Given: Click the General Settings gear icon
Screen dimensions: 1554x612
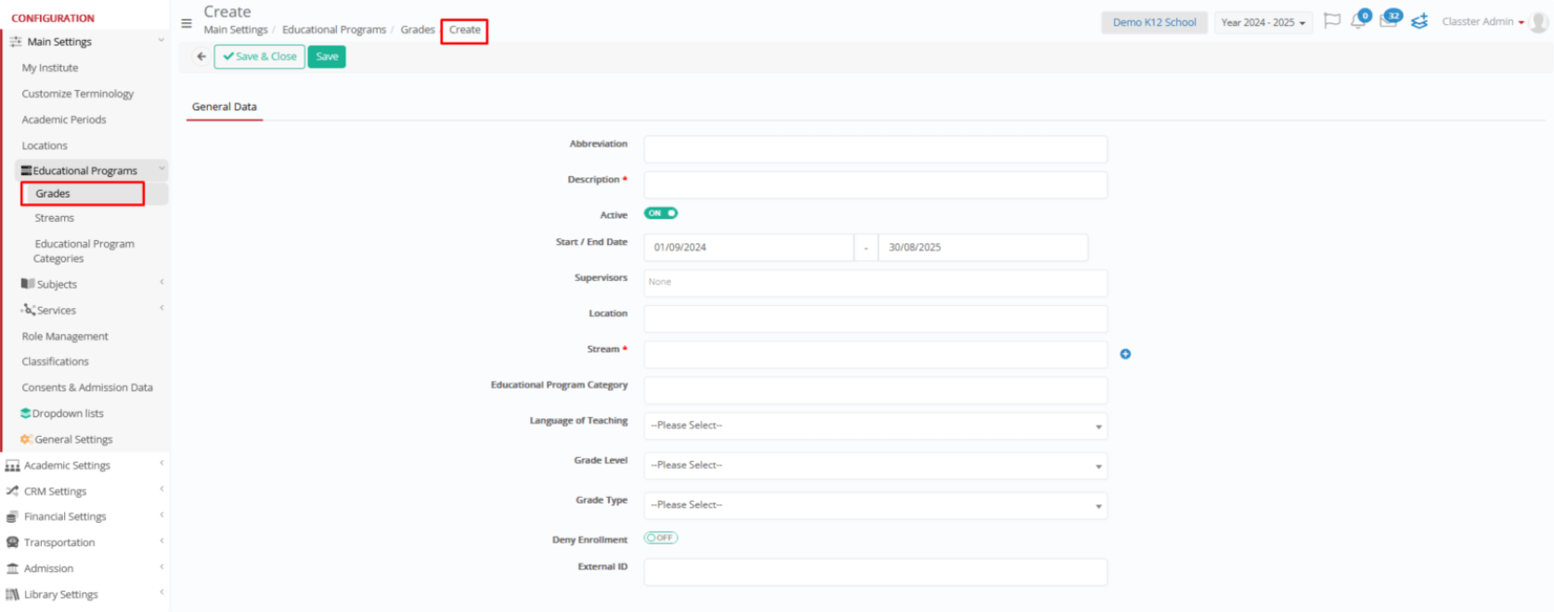Looking at the screenshot, I should [x=26, y=440].
